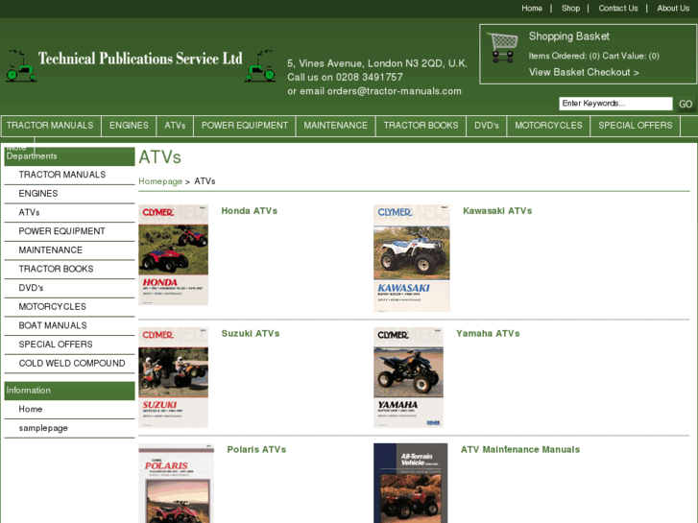
Task: Open MOTORCYCLES in navigation bar
Action: click(x=548, y=126)
